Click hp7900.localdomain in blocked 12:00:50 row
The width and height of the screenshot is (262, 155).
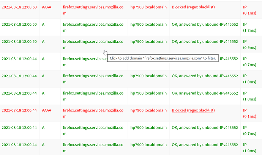148,7
